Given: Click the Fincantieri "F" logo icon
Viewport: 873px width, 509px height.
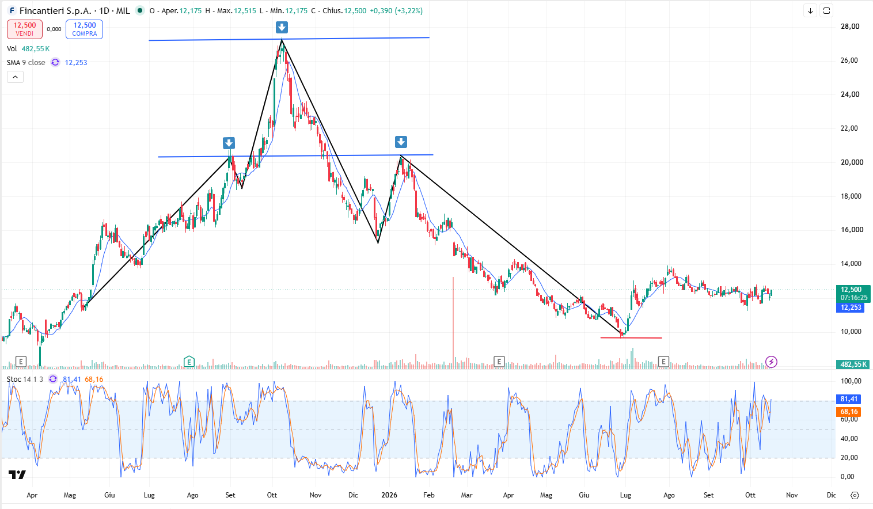Looking at the screenshot, I should 12,11.
